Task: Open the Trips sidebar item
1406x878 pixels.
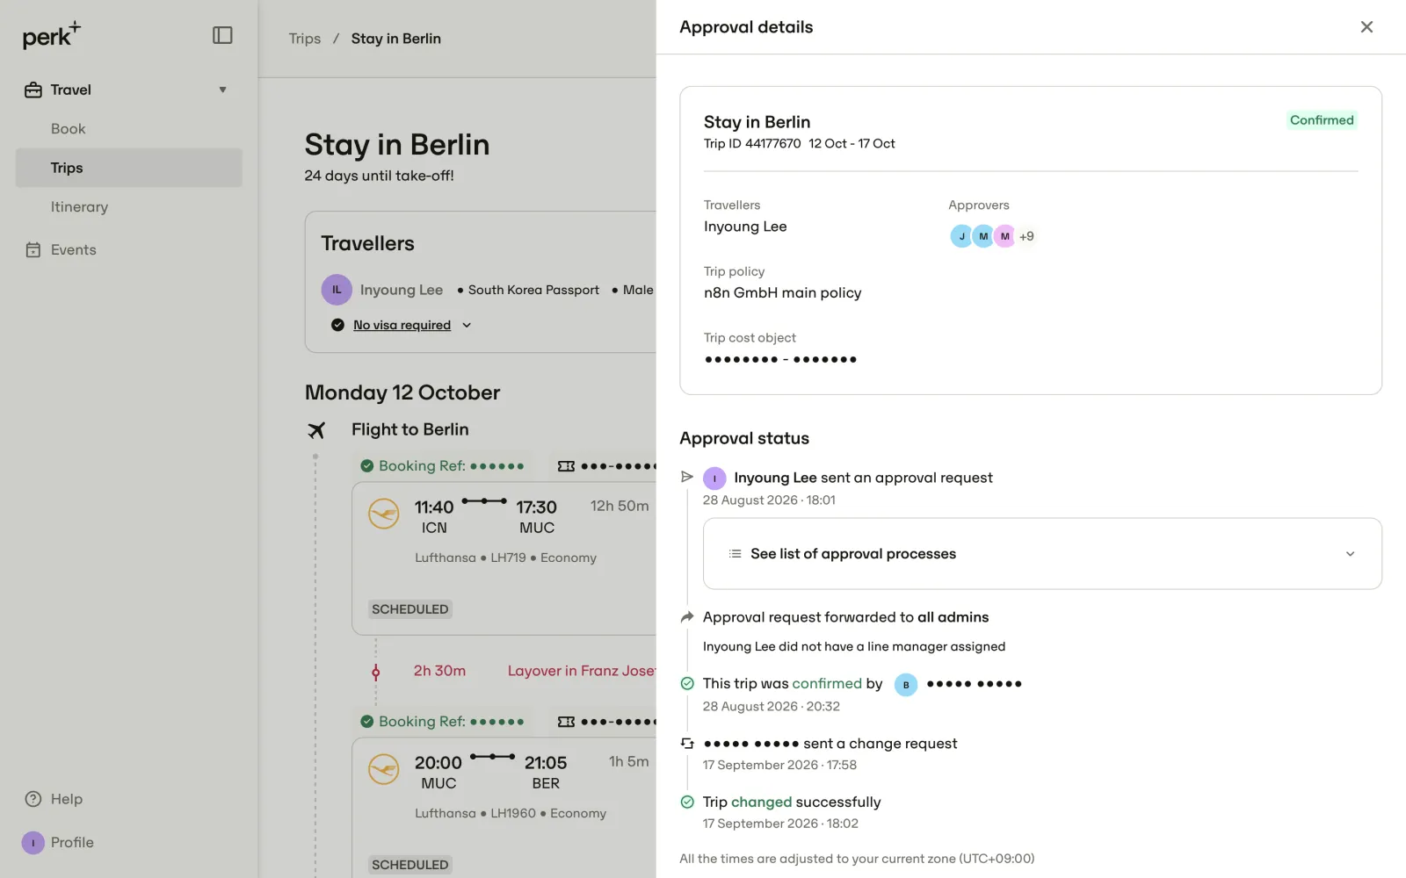Action: (129, 168)
